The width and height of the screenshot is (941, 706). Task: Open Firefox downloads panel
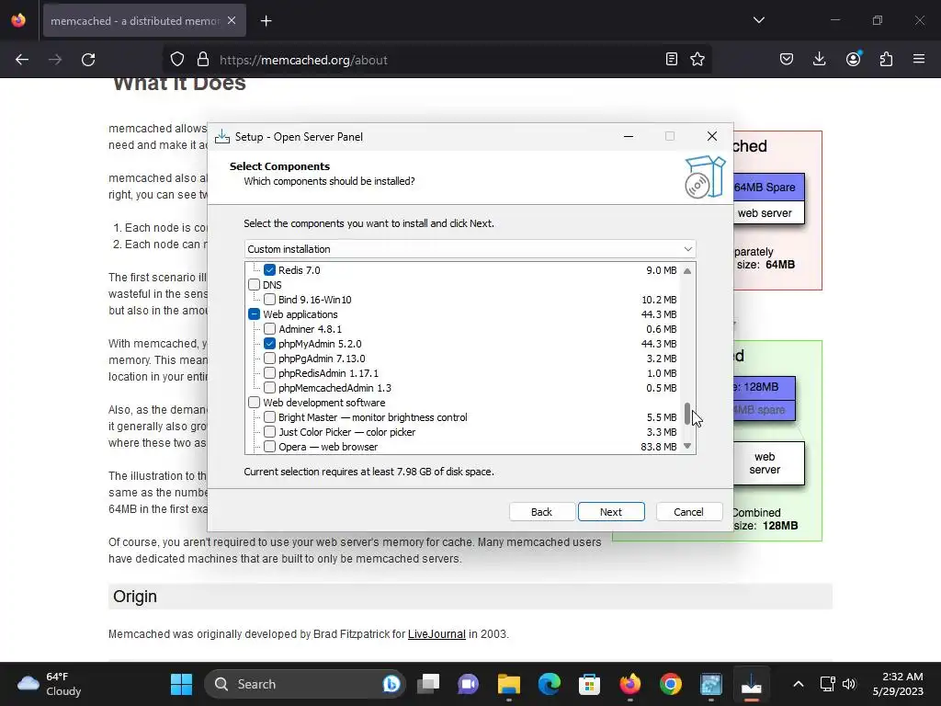(x=819, y=60)
